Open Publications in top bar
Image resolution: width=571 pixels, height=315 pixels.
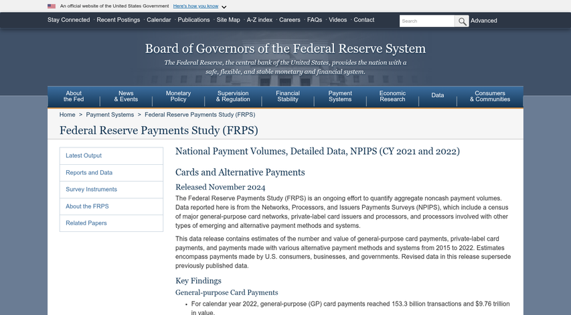click(x=193, y=20)
